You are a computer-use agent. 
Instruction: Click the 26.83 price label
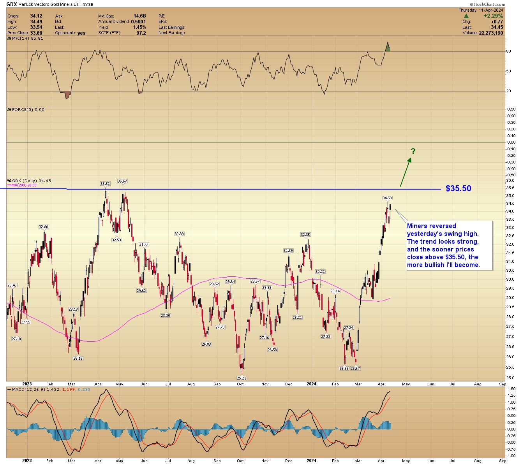coord(206,344)
